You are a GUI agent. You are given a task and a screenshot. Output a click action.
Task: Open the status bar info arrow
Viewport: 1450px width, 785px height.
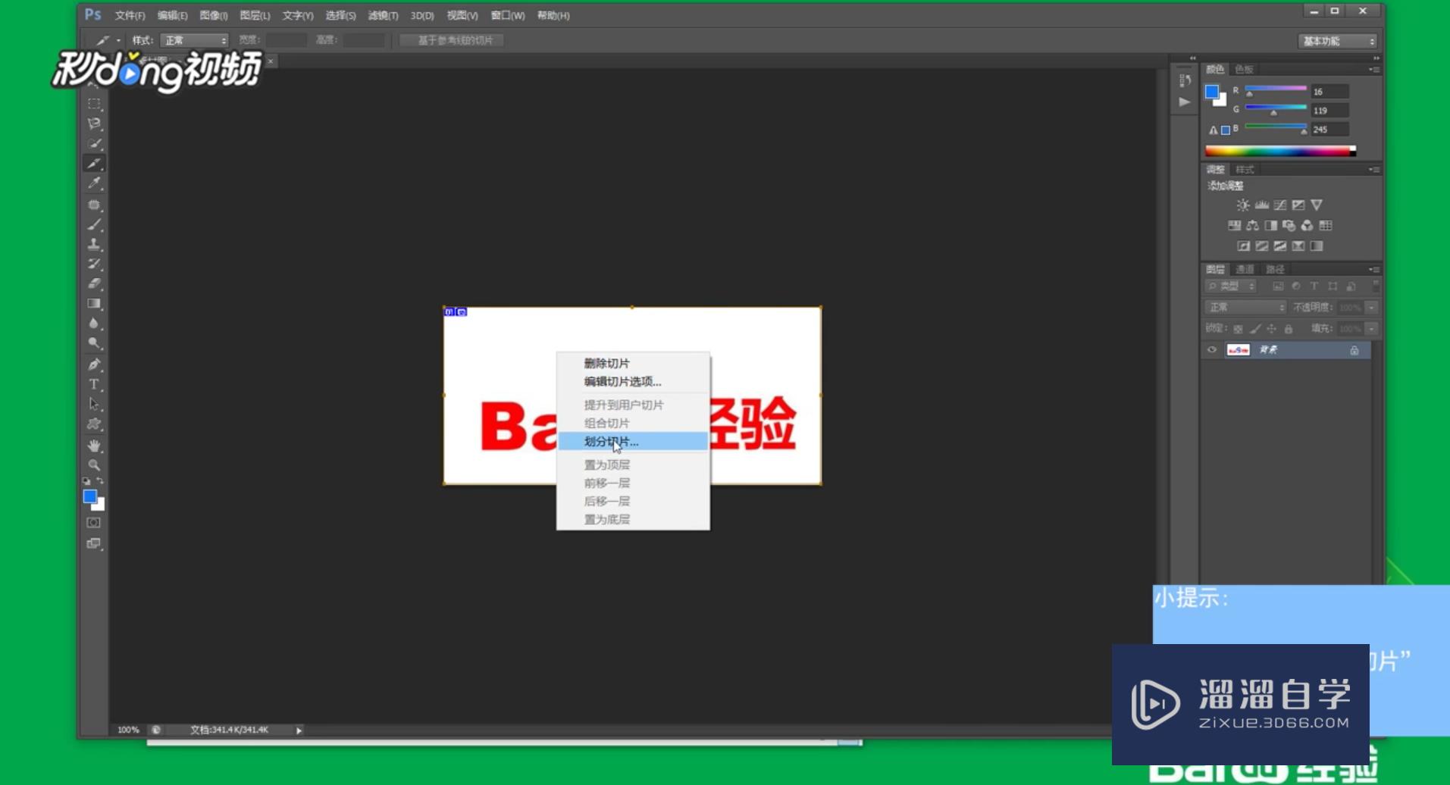299,730
